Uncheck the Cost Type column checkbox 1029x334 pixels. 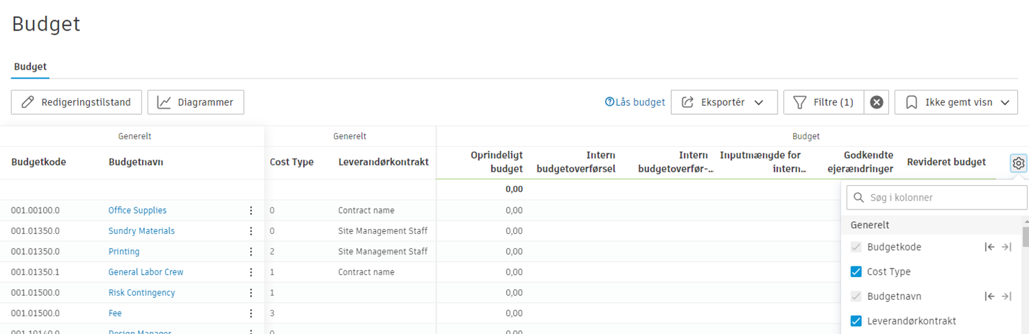click(x=856, y=272)
